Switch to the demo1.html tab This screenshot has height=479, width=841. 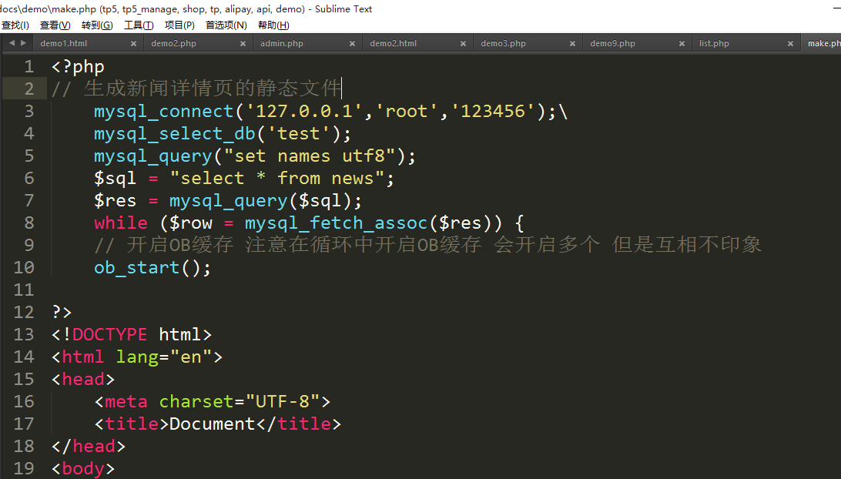point(64,44)
